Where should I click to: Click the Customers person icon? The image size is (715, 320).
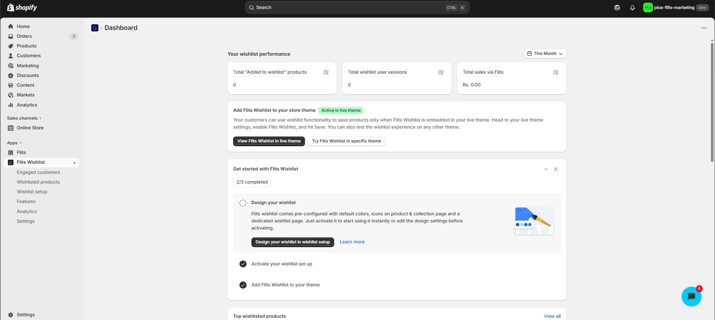pyautogui.click(x=11, y=56)
